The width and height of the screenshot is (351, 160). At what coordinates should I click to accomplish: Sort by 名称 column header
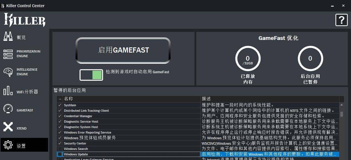pyautogui.click(x=131, y=99)
